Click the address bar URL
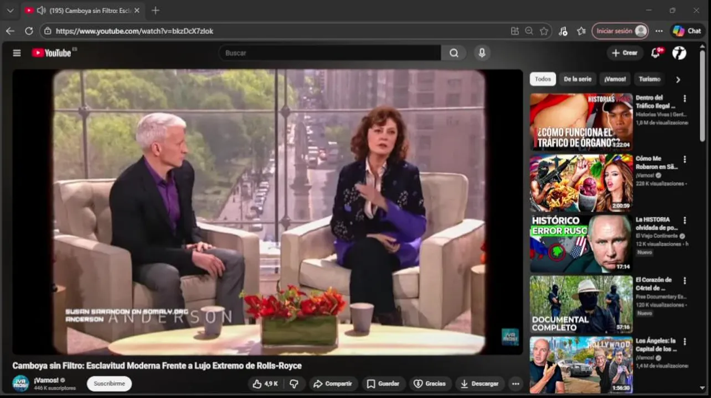Image resolution: width=711 pixels, height=398 pixels. [135, 31]
